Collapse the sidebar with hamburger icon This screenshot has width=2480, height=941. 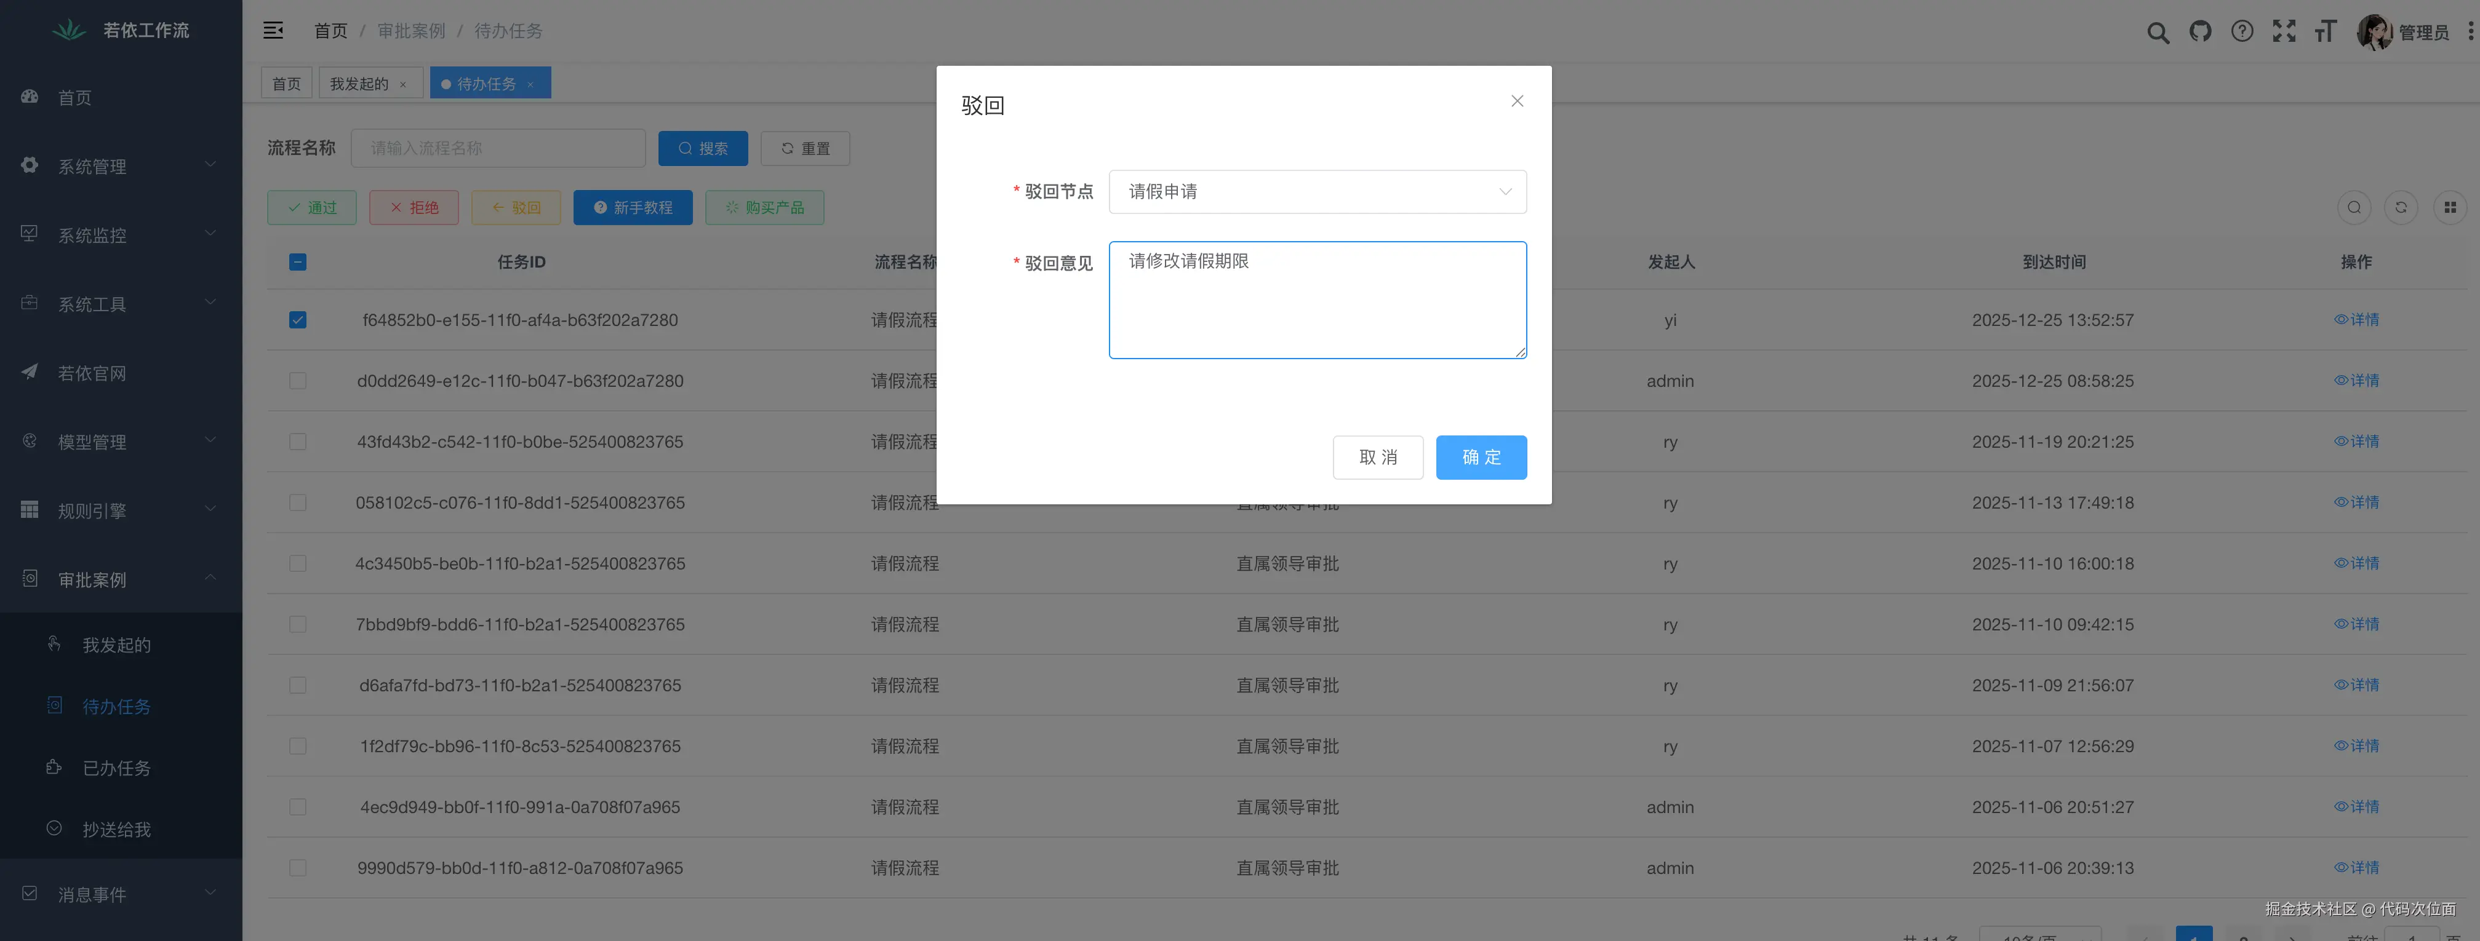tap(273, 31)
